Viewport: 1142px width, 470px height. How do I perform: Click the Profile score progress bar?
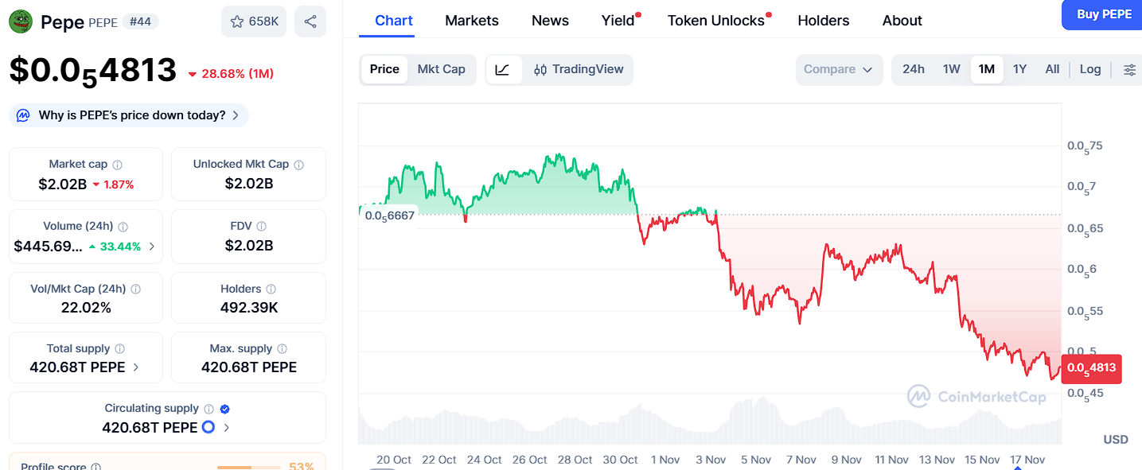tap(248, 467)
